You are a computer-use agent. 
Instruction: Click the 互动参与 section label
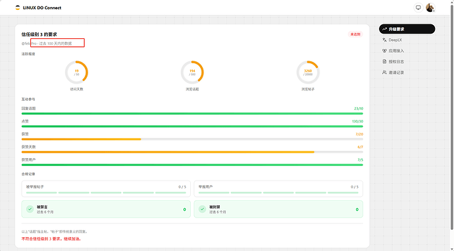pos(28,99)
